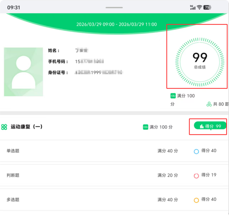This screenshot has height=217, width=229.
Task: Tap the 共 80 题 hexagon cluster icon
Action: [209, 104]
